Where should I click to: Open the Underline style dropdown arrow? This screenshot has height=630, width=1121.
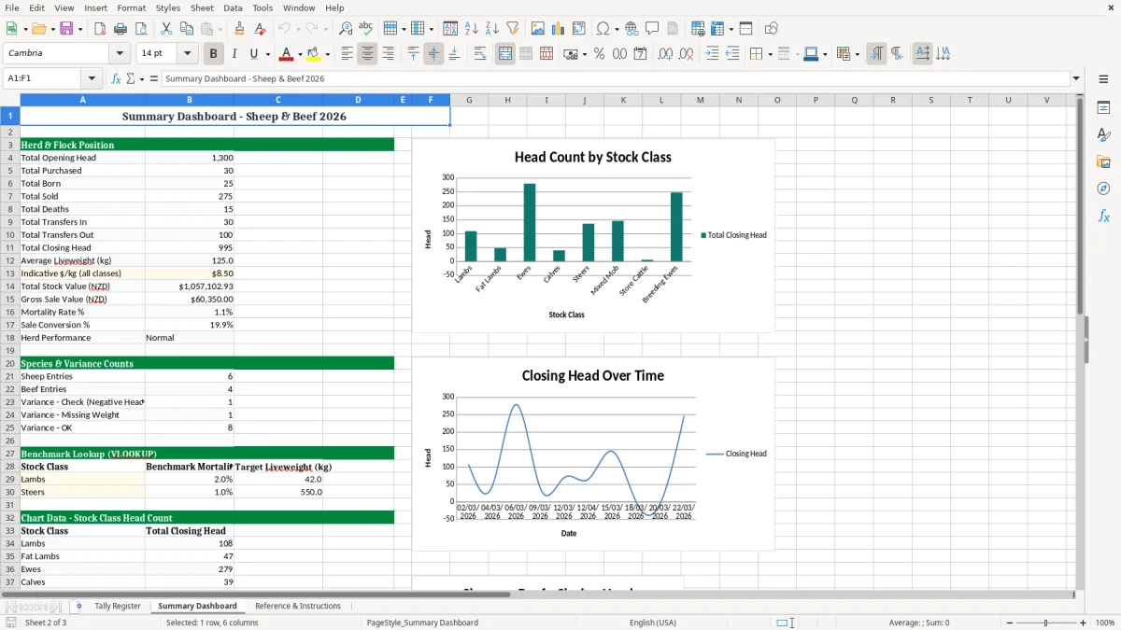267,54
